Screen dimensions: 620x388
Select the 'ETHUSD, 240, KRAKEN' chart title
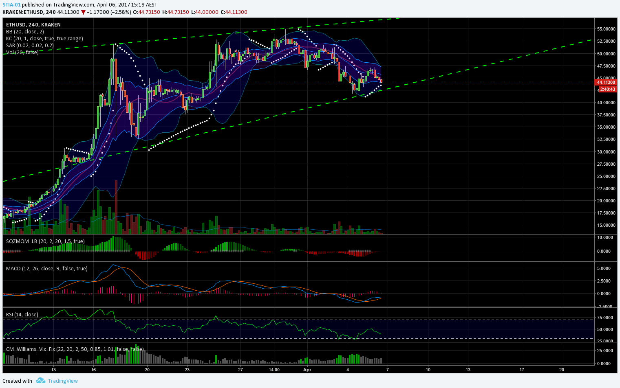[x=33, y=25]
